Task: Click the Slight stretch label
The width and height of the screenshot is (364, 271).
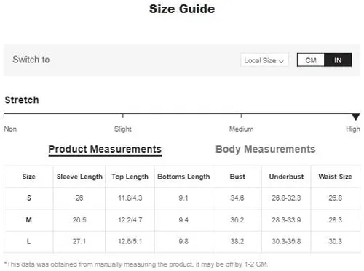Action: pos(123,129)
